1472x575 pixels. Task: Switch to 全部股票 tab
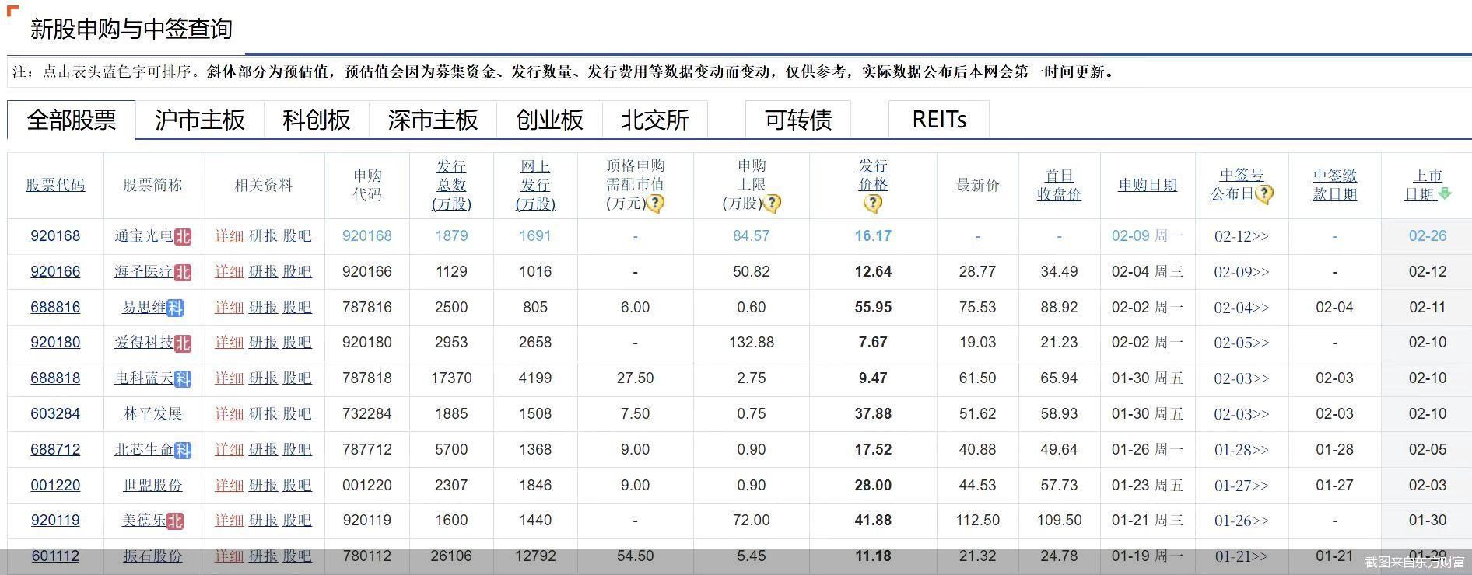click(72, 120)
